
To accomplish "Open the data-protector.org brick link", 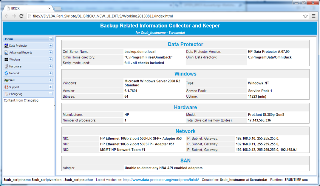I will (x=161, y=180).
